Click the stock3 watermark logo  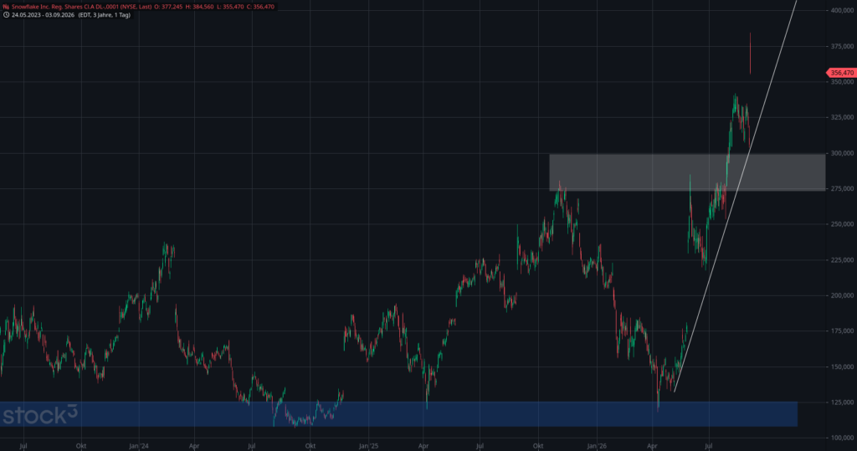pos(40,415)
